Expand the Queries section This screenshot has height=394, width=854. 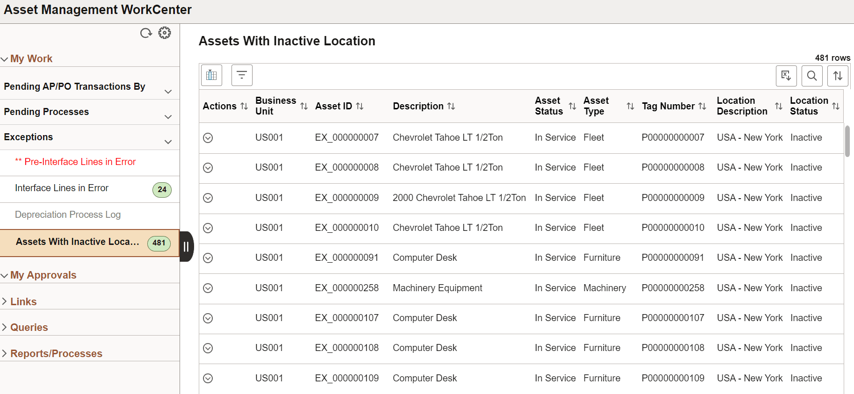[x=5, y=327]
